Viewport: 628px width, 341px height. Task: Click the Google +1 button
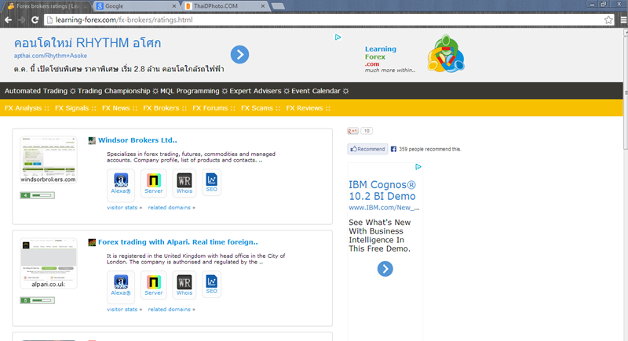click(352, 131)
